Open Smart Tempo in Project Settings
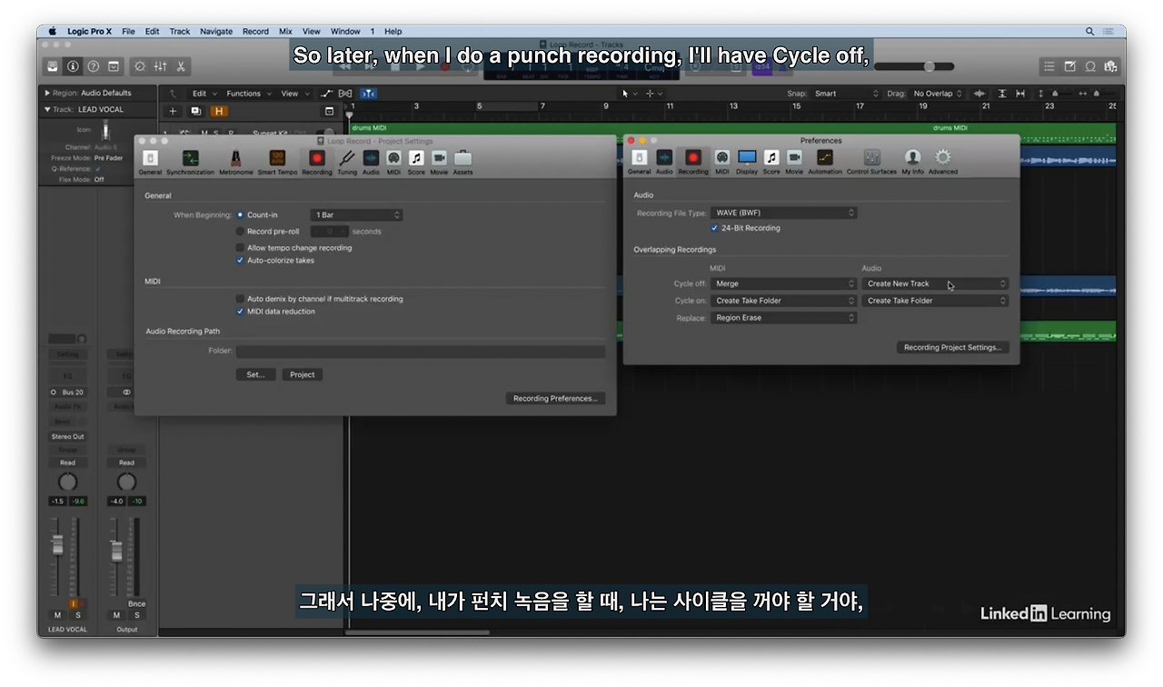The height and width of the screenshot is (687, 1163). pyautogui.click(x=277, y=163)
